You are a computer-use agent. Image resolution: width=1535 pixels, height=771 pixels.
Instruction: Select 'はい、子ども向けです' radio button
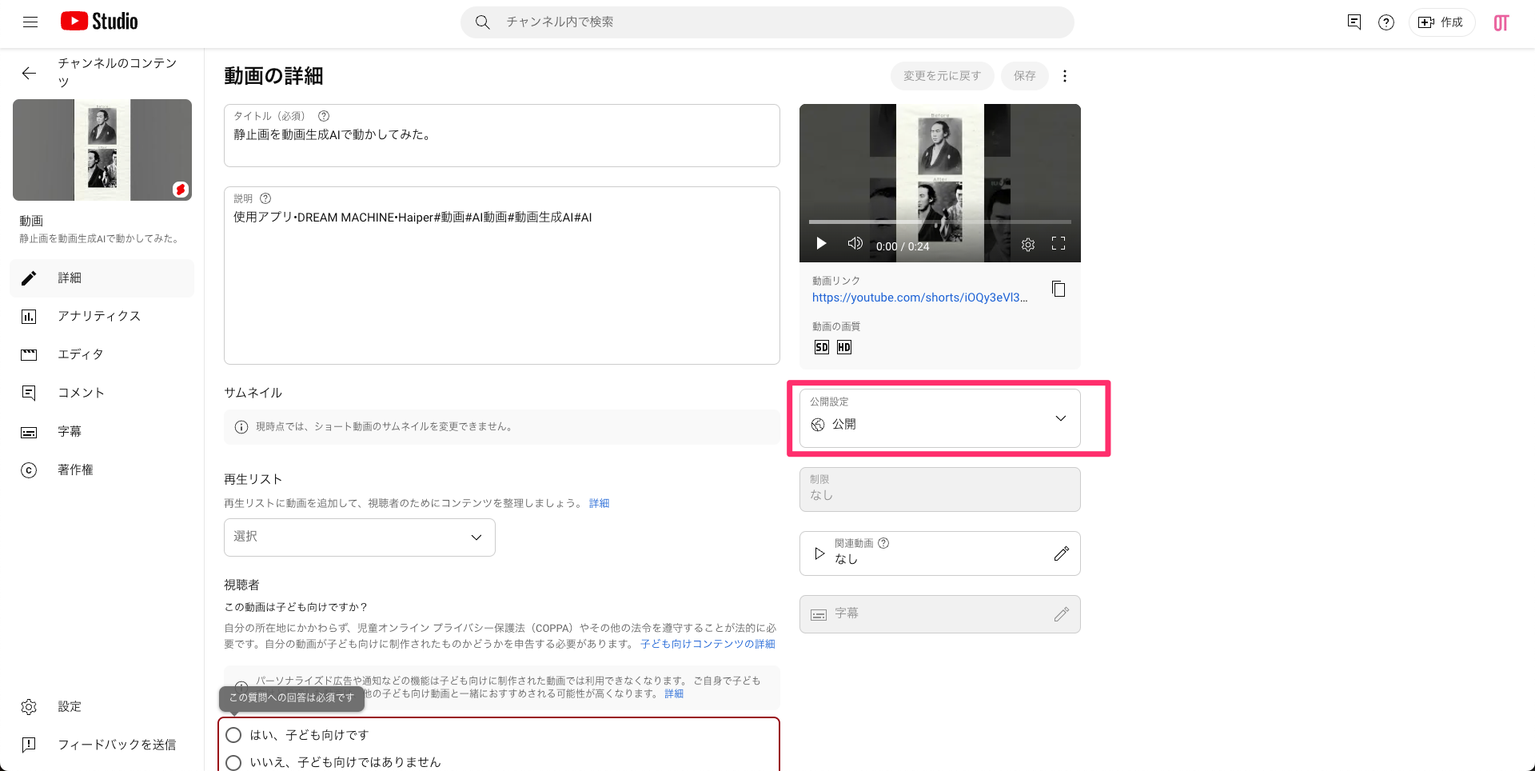pos(233,735)
